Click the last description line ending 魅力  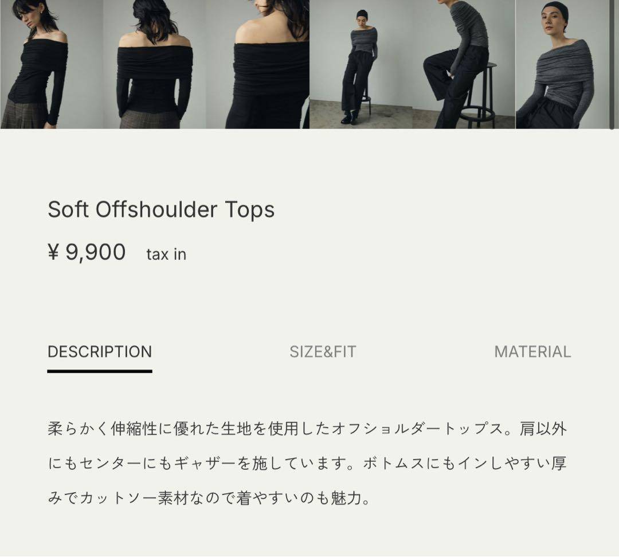point(209,498)
